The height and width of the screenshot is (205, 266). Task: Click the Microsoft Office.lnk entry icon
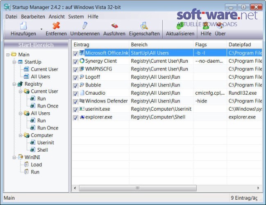pos(82,53)
